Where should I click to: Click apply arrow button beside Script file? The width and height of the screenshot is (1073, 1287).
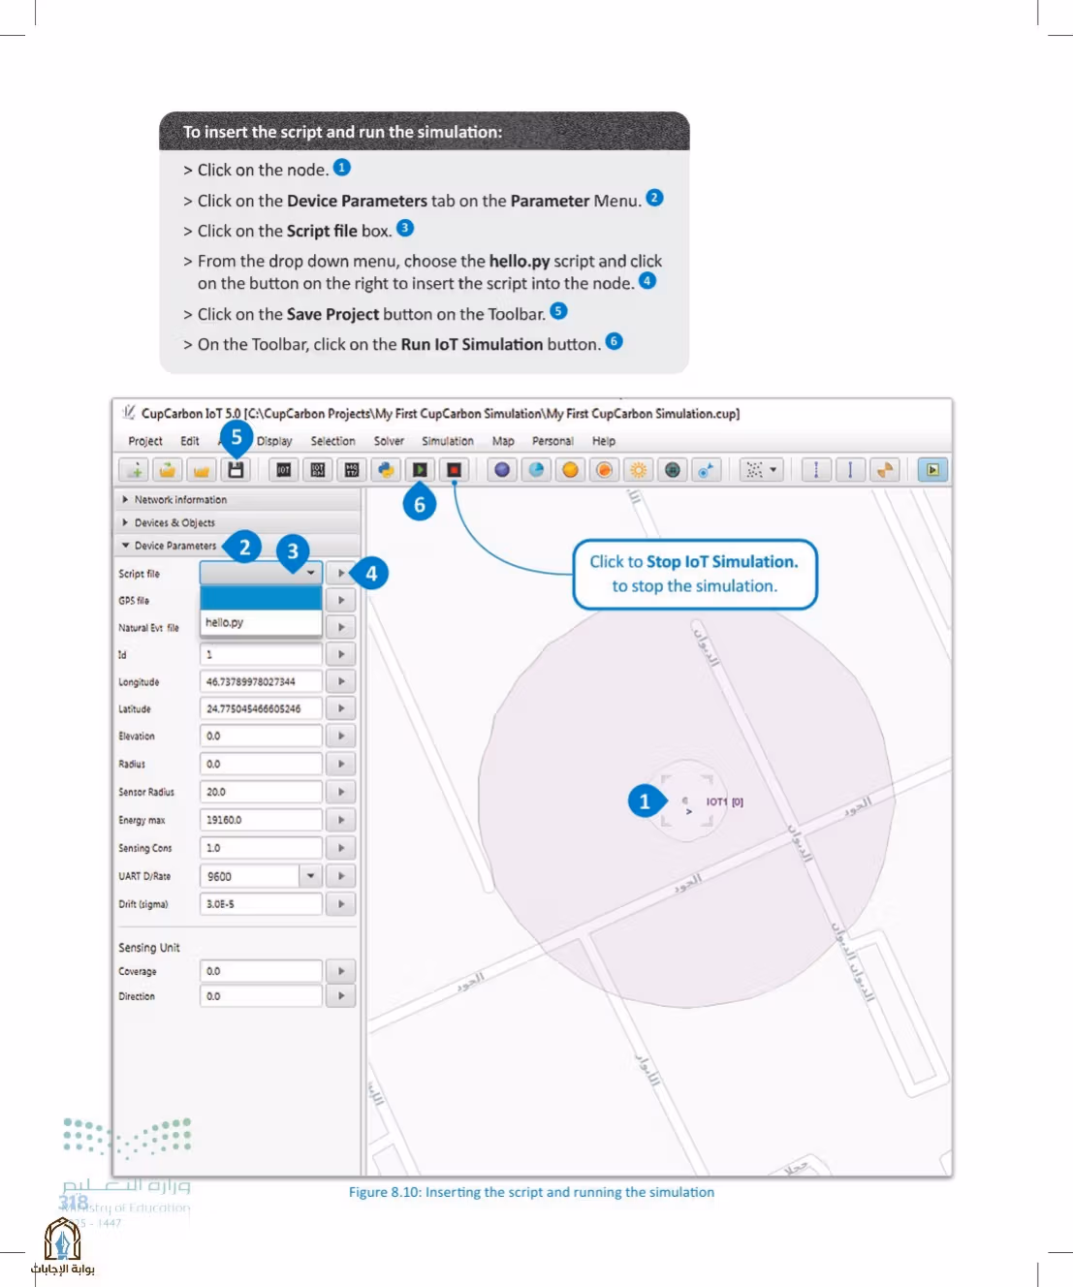coord(341,573)
